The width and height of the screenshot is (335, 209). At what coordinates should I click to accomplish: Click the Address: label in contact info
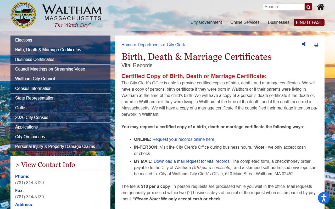pyautogui.click(x=24, y=205)
